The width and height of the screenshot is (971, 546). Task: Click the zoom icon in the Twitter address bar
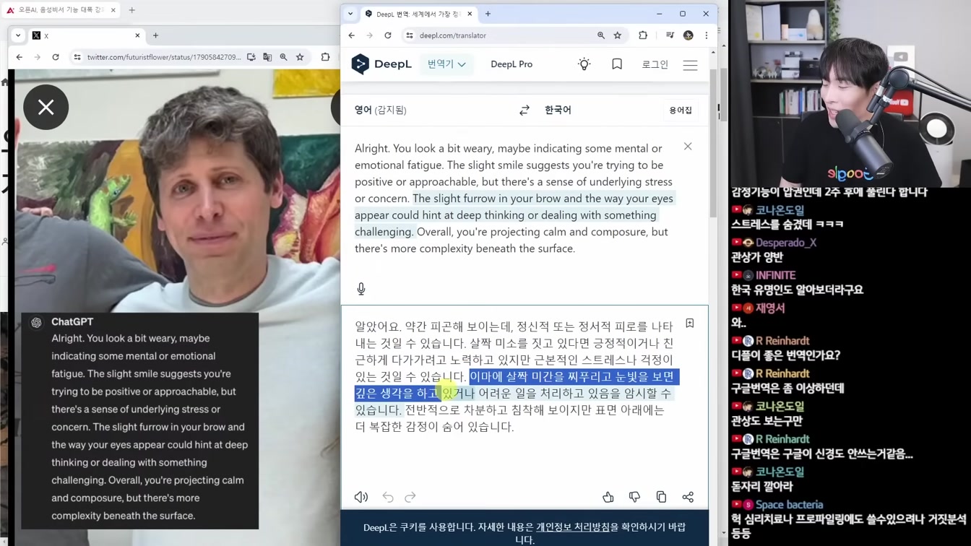tap(284, 57)
